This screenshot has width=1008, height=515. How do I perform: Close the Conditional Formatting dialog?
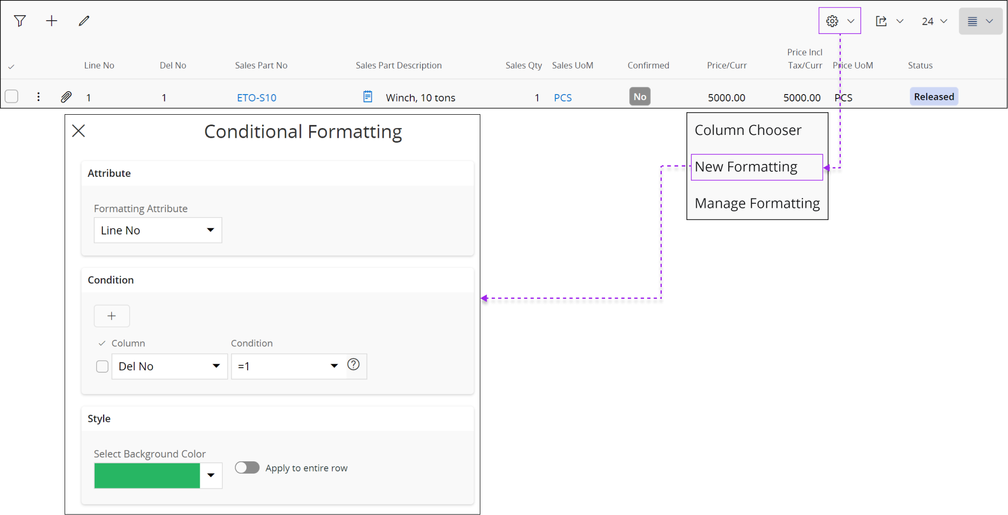pos(78,130)
